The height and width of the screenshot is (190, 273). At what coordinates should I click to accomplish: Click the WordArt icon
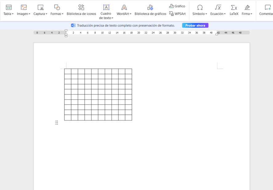tap(124, 7)
